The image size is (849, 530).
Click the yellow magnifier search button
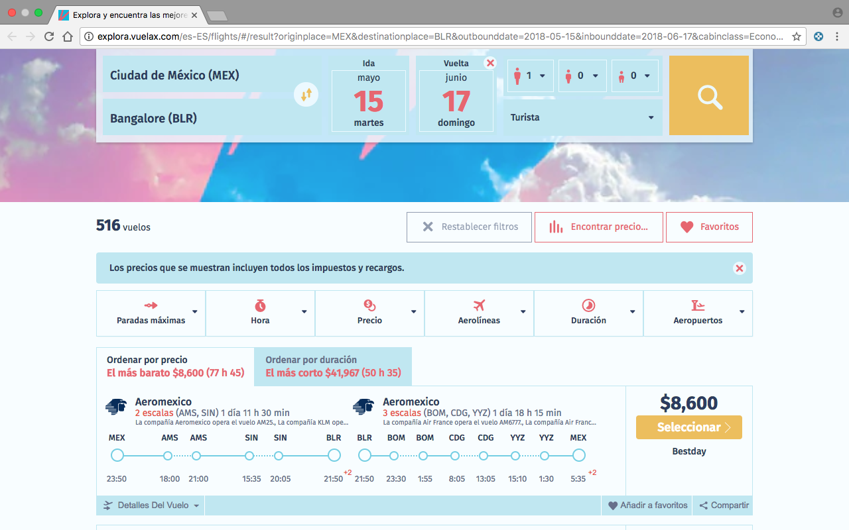[x=709, y=95]
